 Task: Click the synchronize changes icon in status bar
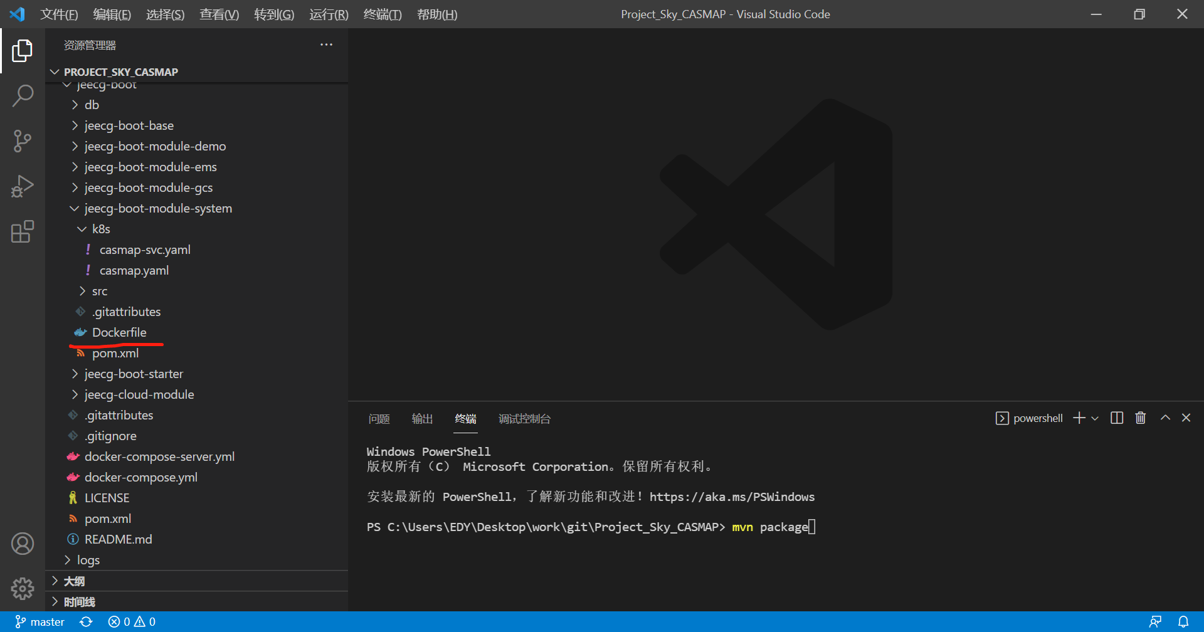click(x=86, y=622)
